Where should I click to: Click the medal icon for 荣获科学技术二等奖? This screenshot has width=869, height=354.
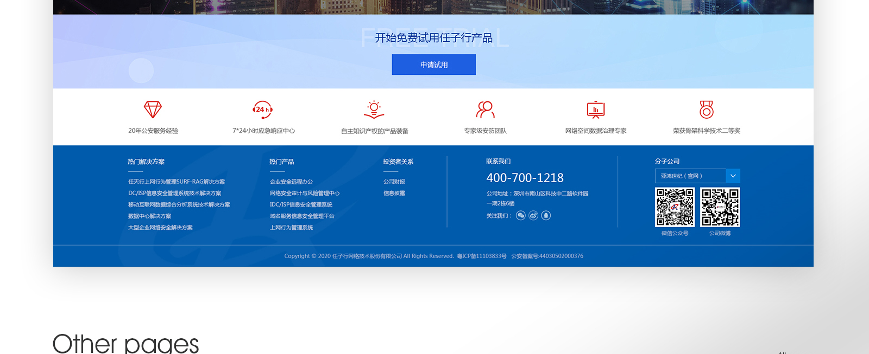coord(706,110)
